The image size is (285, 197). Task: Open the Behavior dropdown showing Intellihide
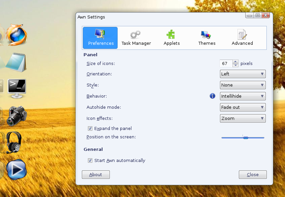(x=243, y=96)
